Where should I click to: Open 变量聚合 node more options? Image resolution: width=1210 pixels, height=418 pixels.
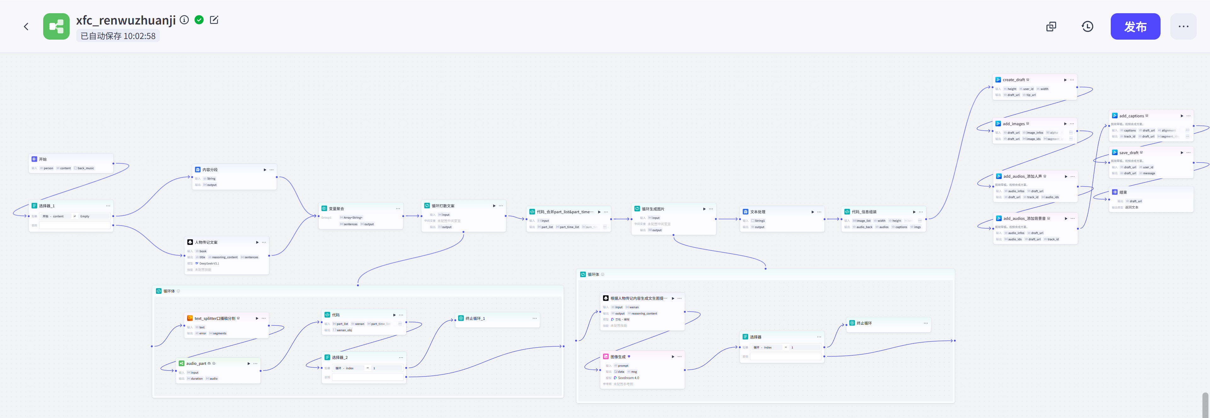tap(398, 209)
